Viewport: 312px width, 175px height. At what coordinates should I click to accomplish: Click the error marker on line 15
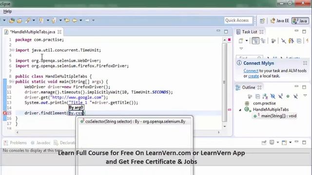click(5, 113)
